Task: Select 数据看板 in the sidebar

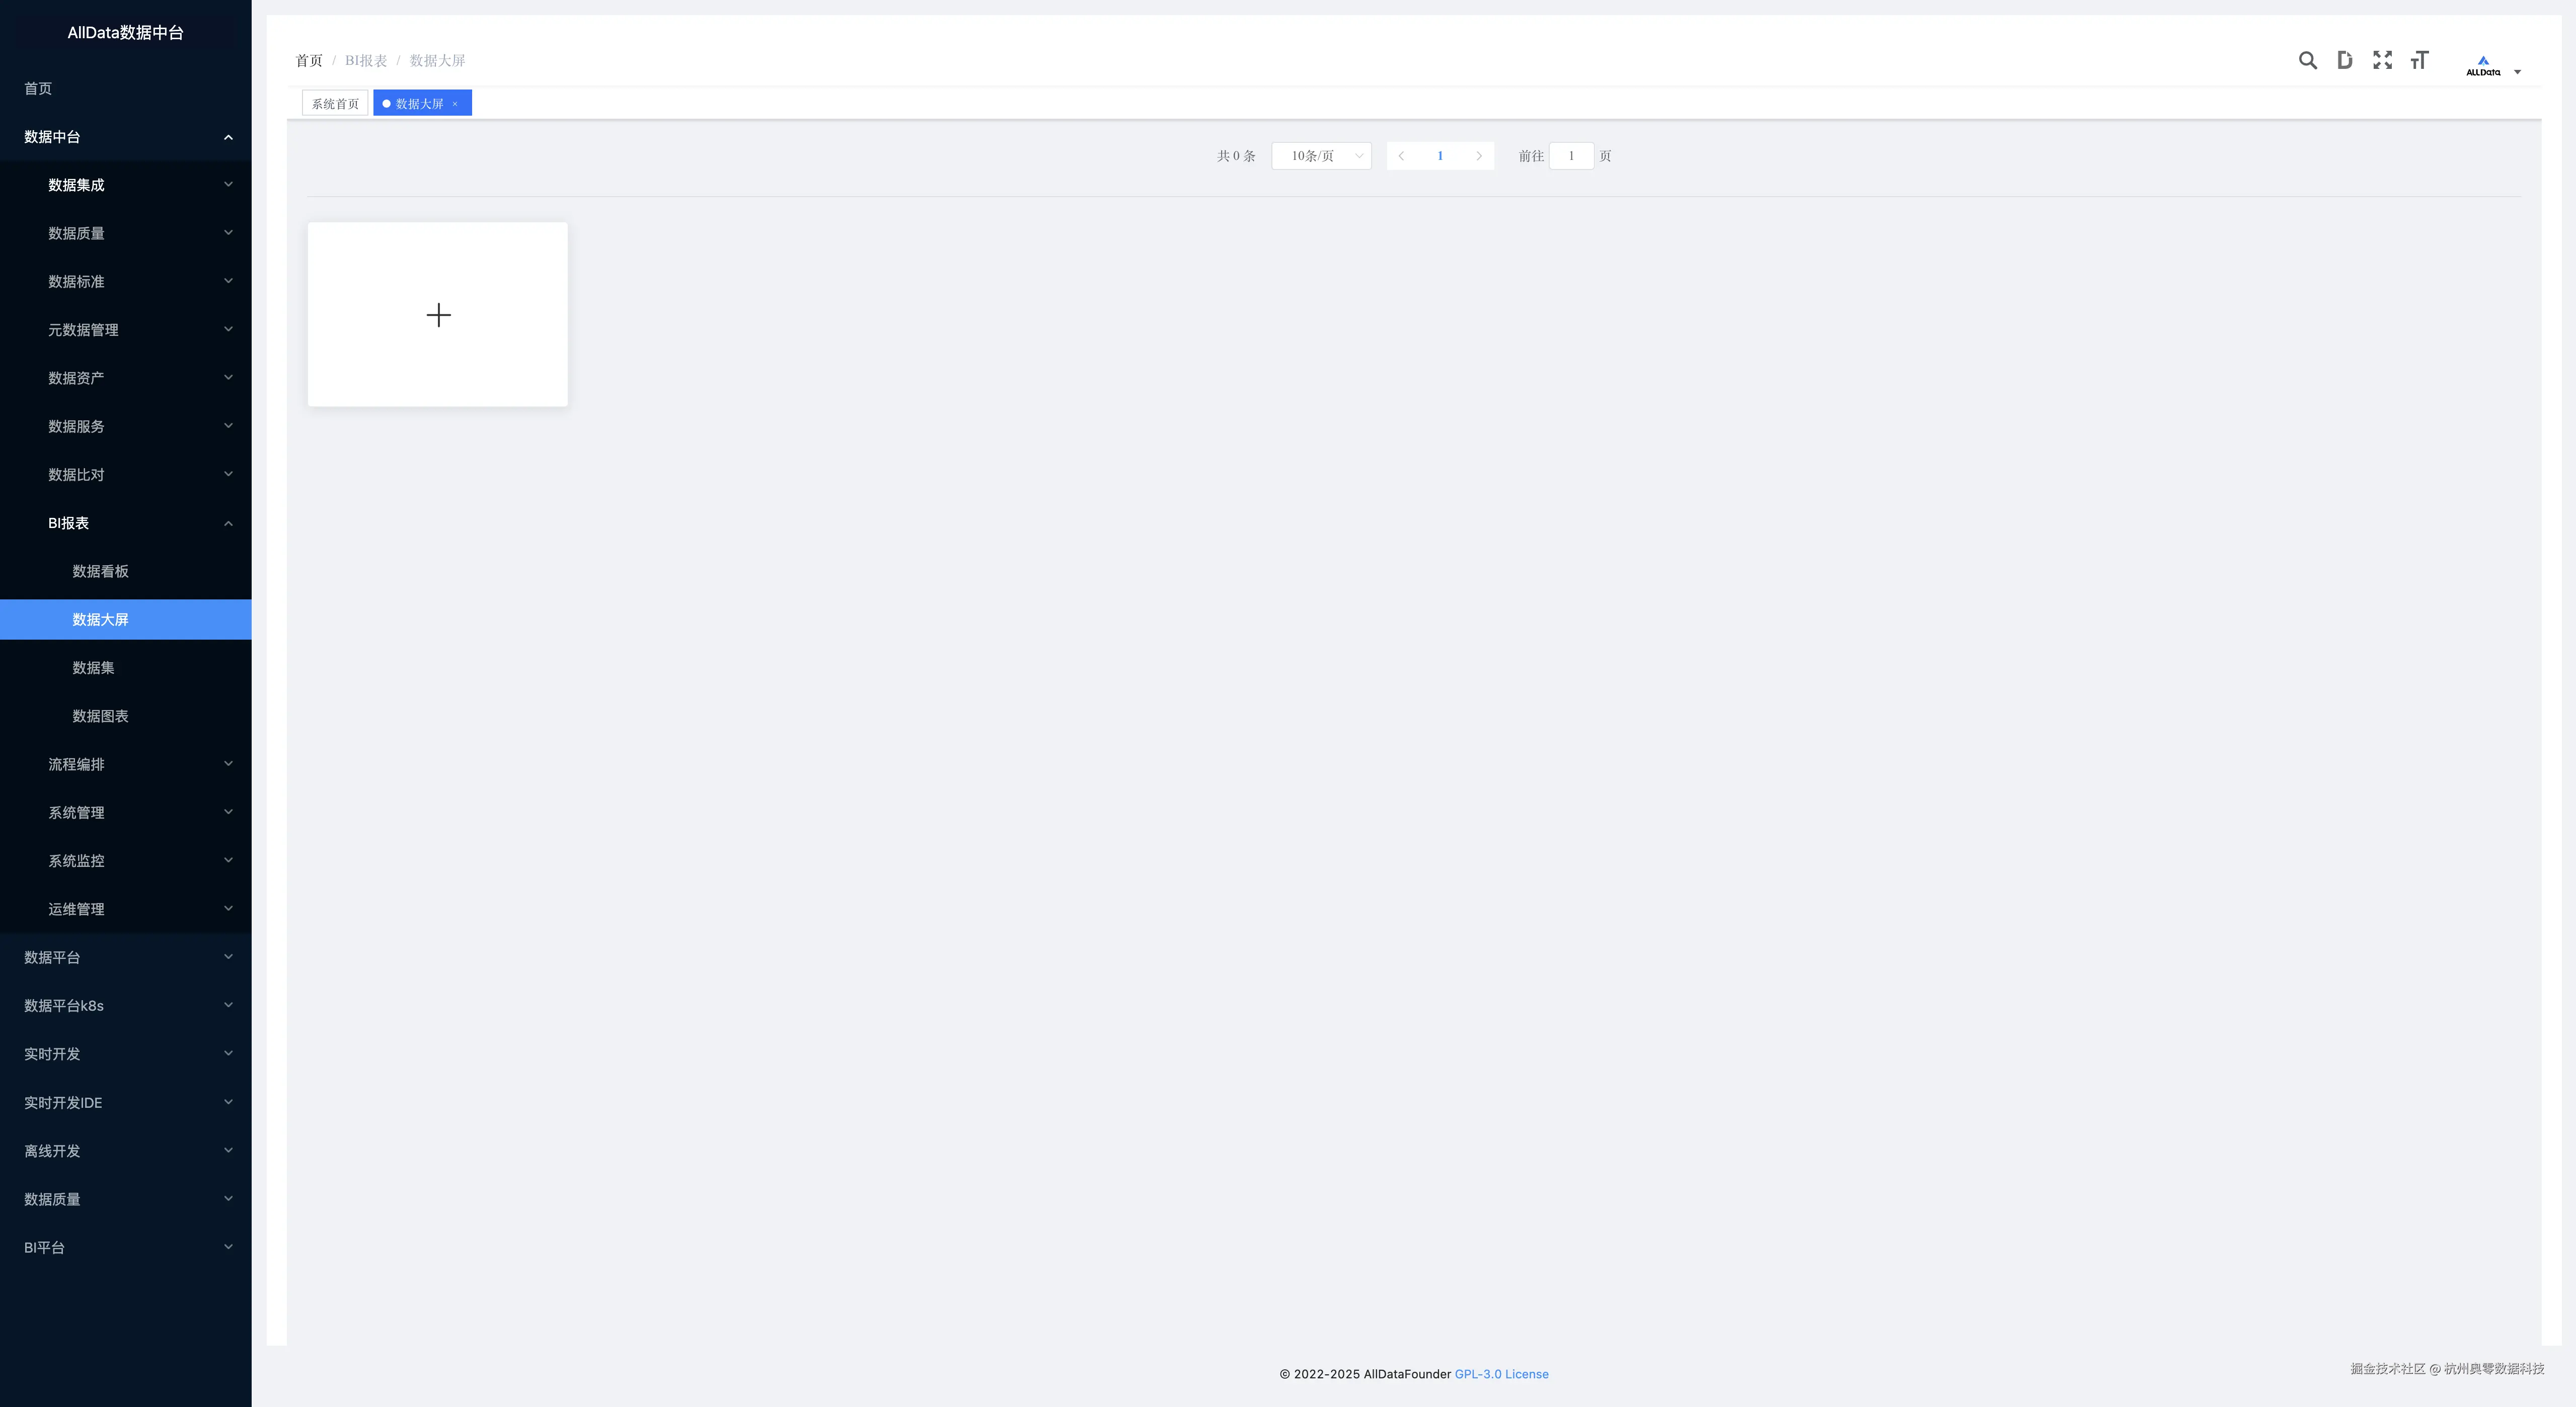Action: (101, 572)
